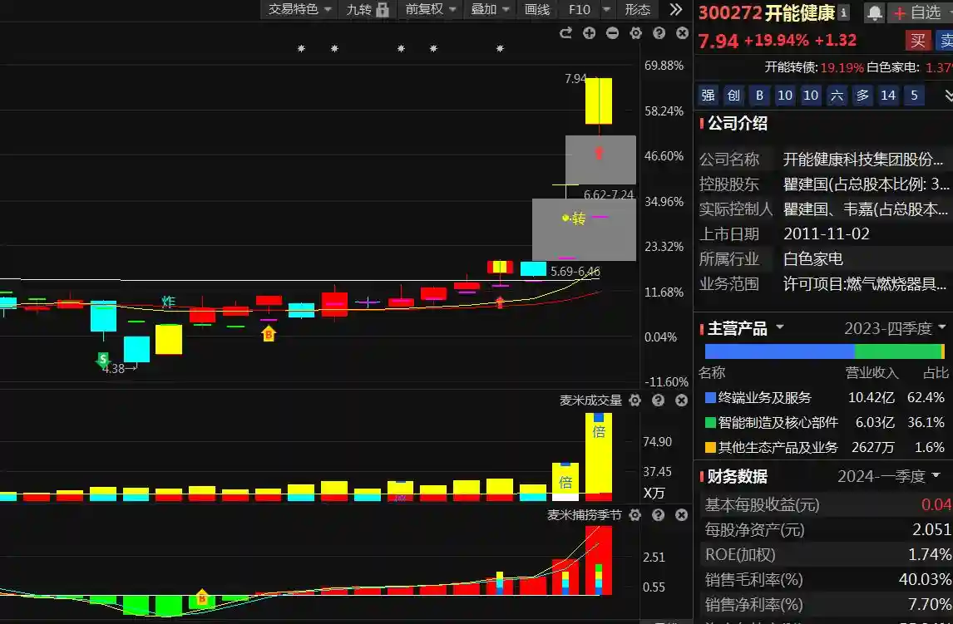Open the 形态 pattern menu item

tap(638, 9)
